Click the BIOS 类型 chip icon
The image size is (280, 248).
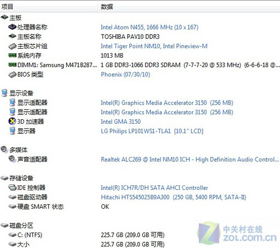12,74
